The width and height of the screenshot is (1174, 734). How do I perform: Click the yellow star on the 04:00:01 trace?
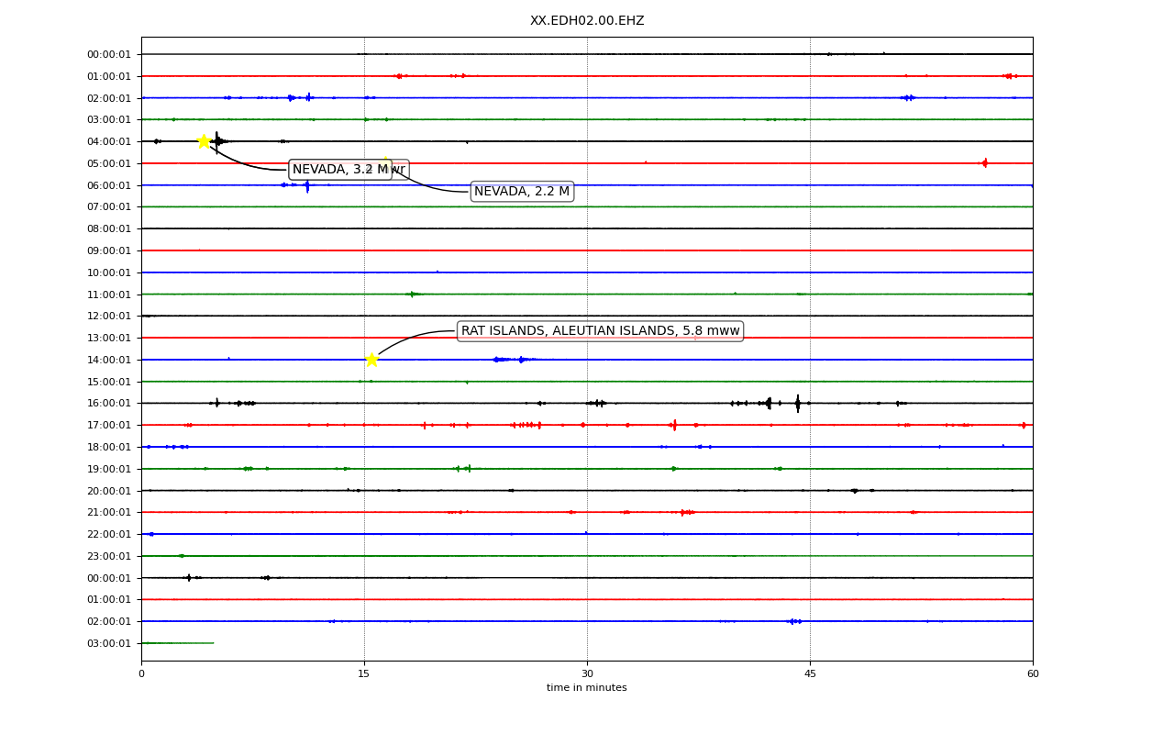[204, 140]
